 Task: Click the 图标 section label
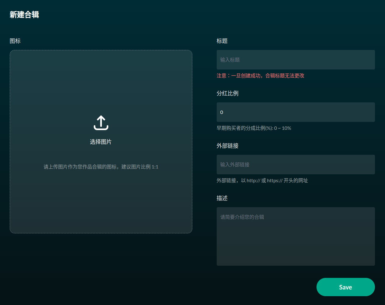pos(15,41)
